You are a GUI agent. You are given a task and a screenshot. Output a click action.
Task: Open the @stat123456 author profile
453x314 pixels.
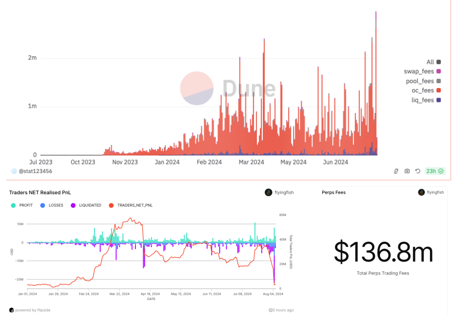36,171
